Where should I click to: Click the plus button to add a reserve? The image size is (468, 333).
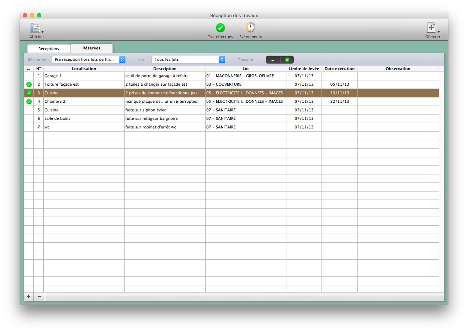tap(28, 296)
